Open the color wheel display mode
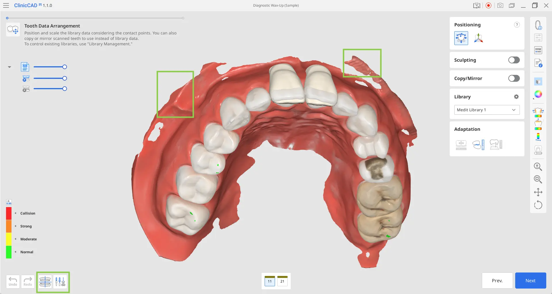Screen dimensions: 552x294 [538, 94]
